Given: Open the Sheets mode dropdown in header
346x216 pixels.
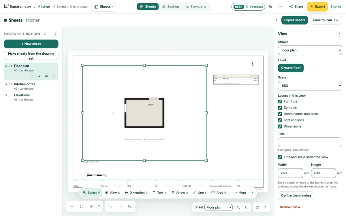Looking at the screenshot, I should (x=104, y=7).
